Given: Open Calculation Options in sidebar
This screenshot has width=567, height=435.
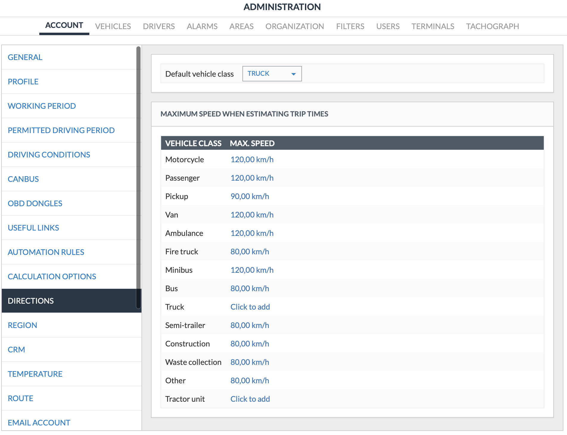Looking at the screenshot, I should (52, 277).
